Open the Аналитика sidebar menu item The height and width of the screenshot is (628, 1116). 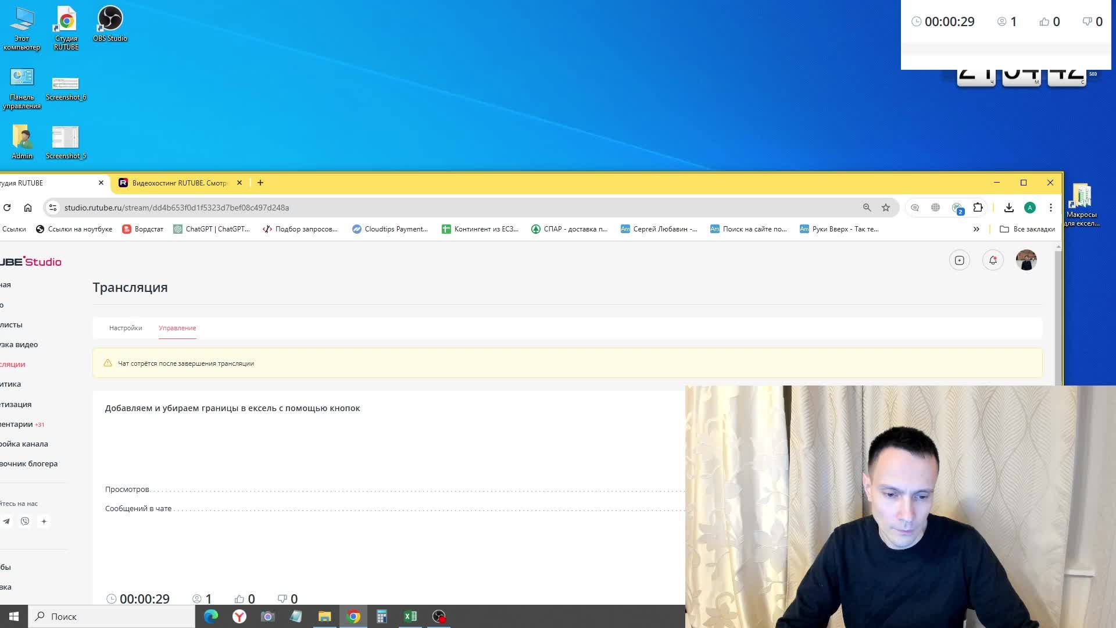coord(10,383)
